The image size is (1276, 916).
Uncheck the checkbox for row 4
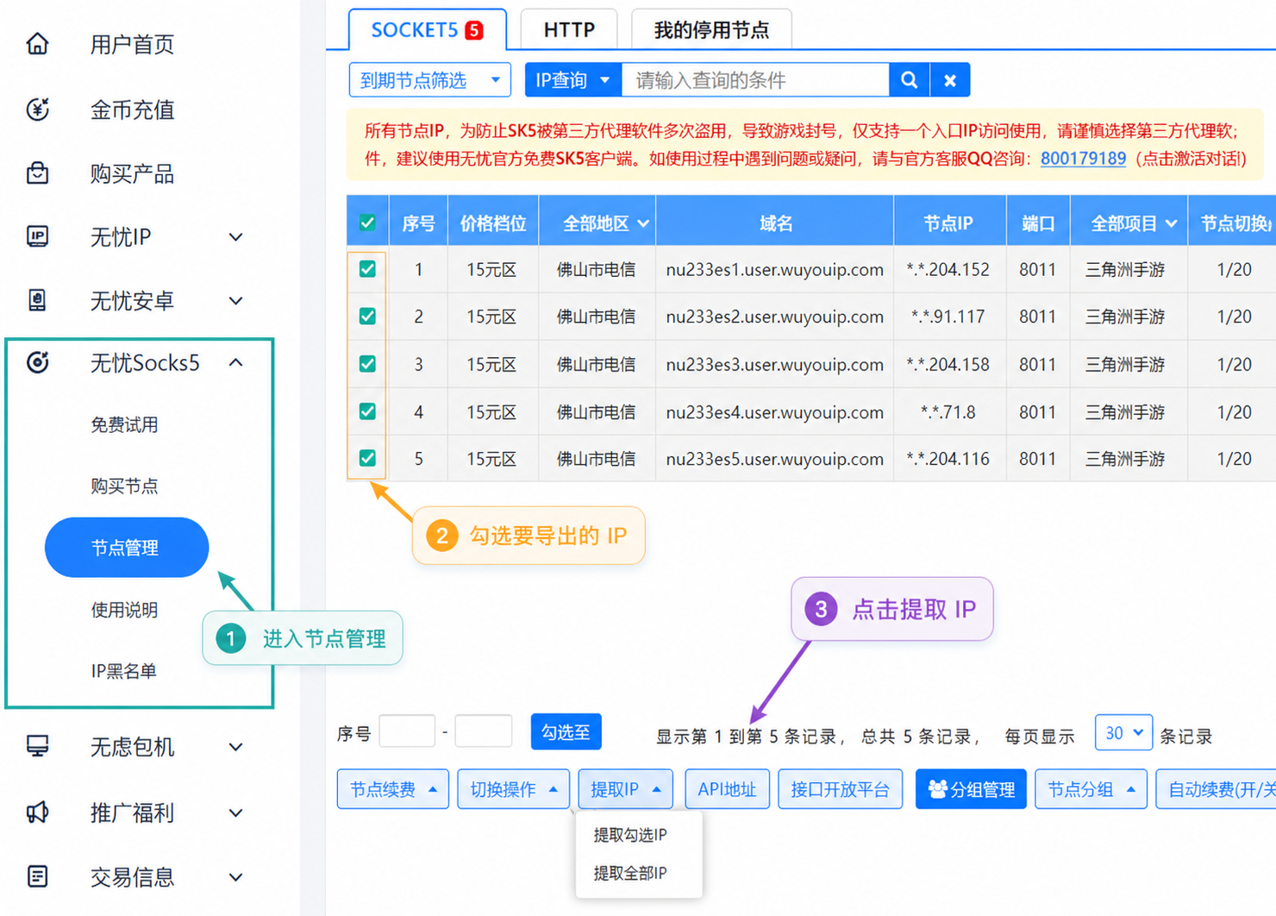click(x=367, y=411)
